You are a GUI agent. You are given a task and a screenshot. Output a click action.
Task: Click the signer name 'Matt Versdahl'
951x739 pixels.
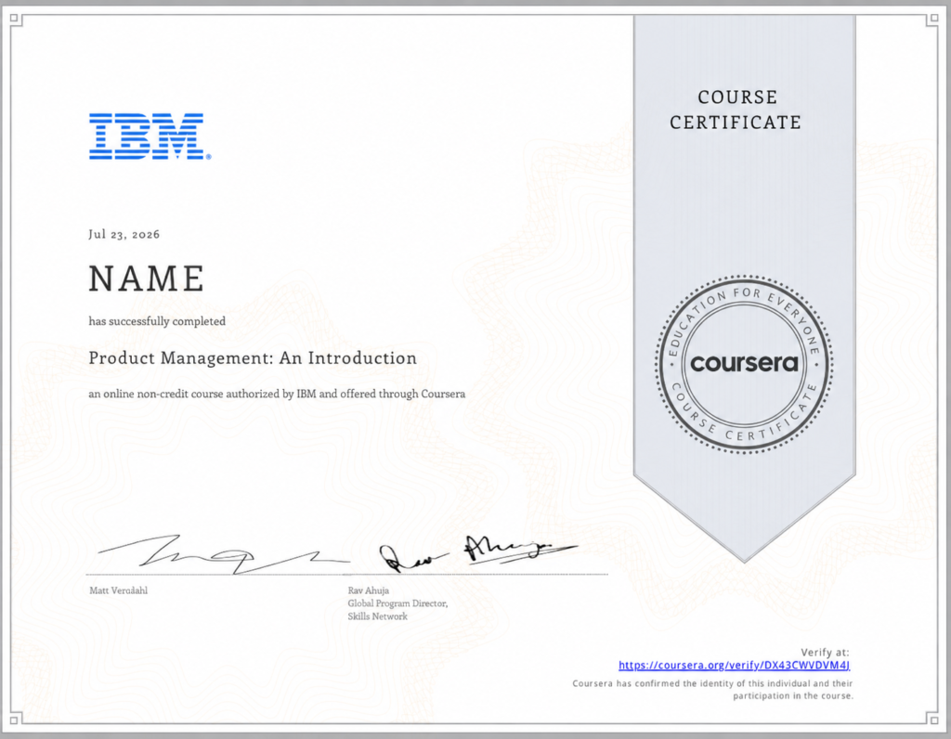[x=118, y=590]
